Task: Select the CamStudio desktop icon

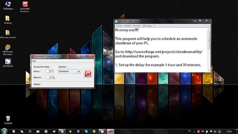Action: click(8, 63)
